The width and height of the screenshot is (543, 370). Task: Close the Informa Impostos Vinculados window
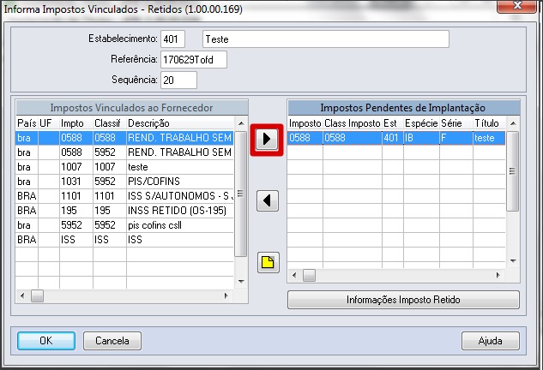[x=517, y=5]
